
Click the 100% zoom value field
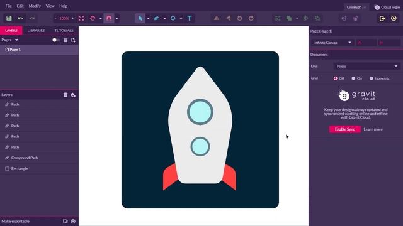[64, 18]
